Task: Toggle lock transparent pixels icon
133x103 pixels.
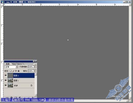Action: click(x=10, y=71)
